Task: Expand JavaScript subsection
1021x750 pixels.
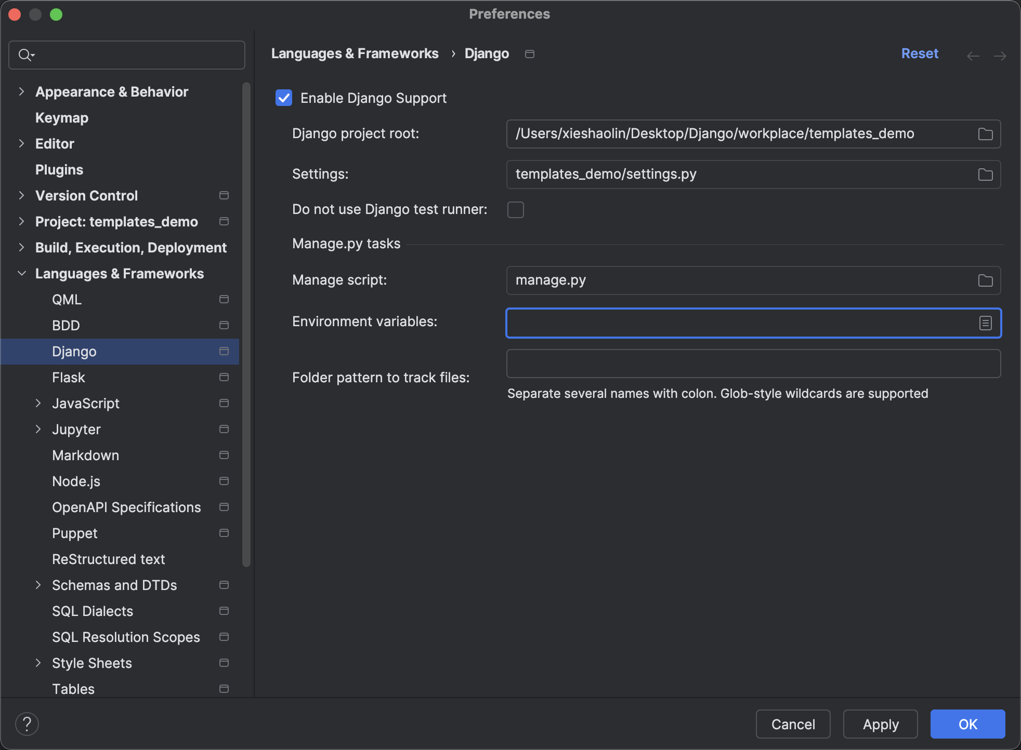Action: point(38,403)
